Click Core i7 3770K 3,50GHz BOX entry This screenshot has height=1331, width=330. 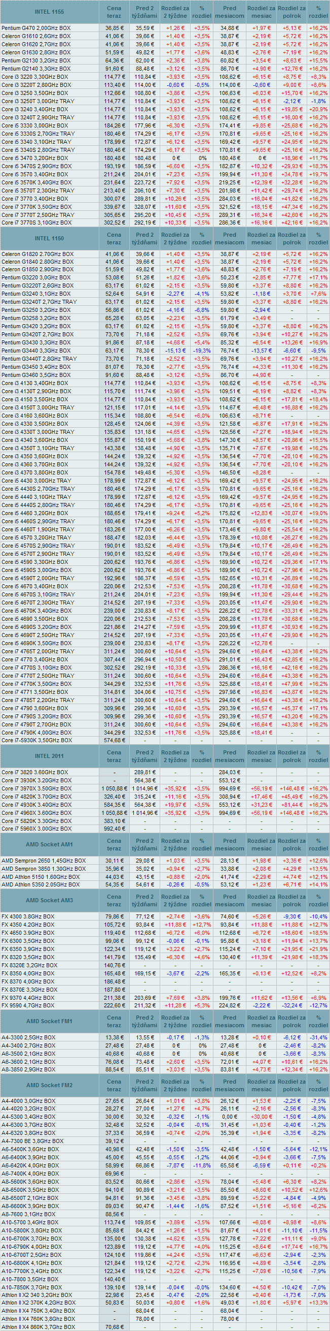[36, 207]
